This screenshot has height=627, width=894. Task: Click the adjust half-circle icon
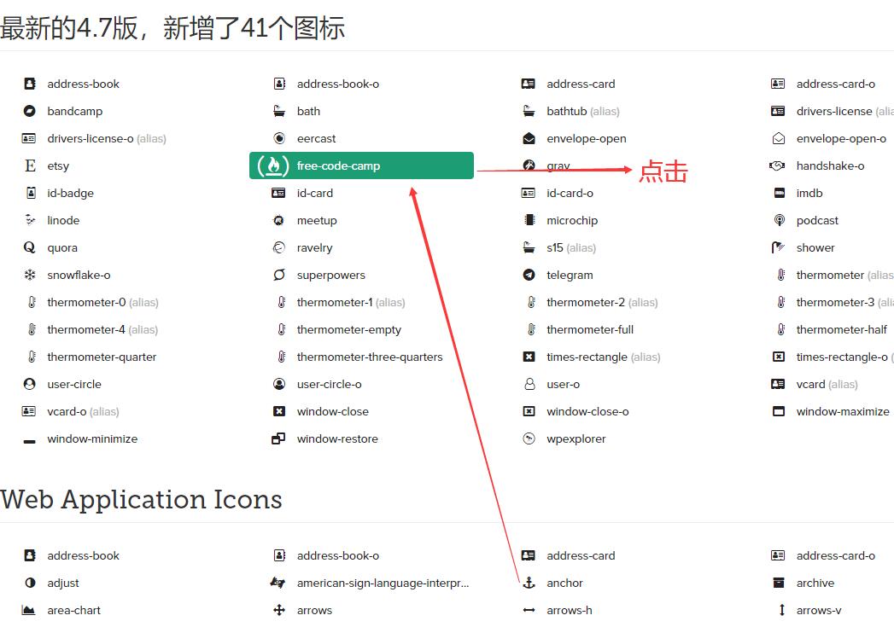(30, 583)
